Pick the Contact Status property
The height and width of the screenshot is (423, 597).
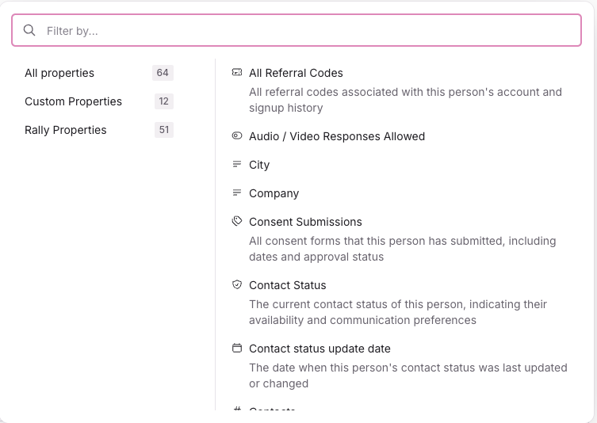287,285
